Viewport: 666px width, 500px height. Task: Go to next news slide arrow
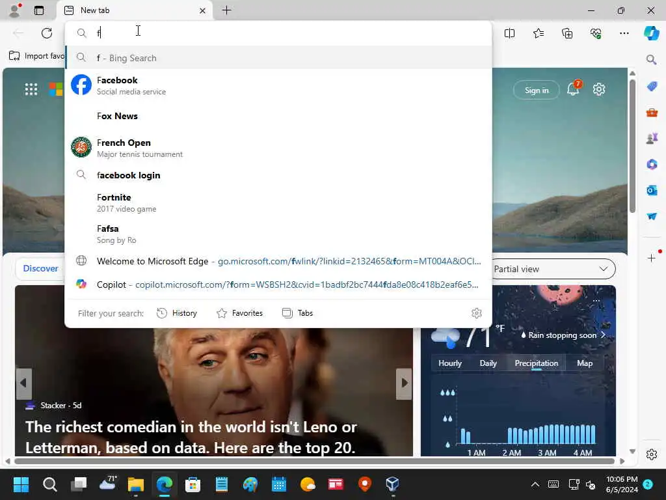[405, 383]
